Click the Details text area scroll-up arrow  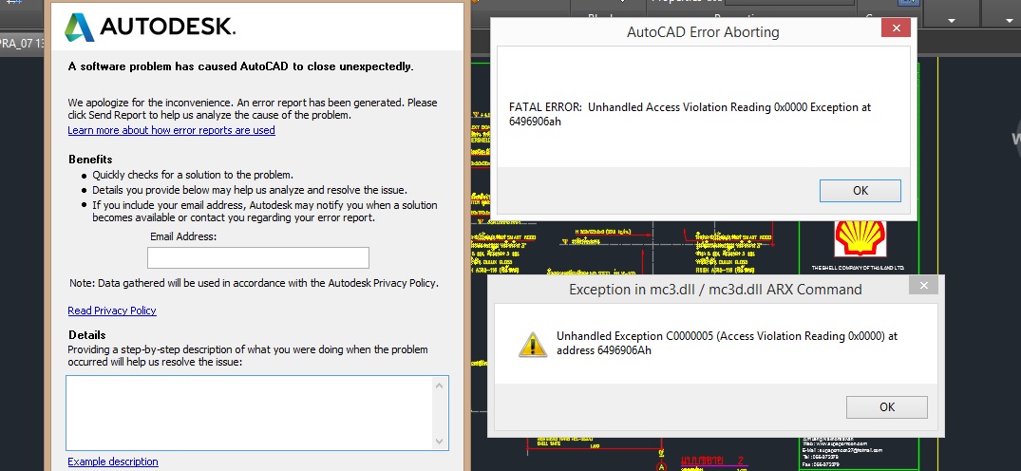[440, 386]
